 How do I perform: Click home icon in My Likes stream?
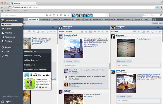[134, 31]
